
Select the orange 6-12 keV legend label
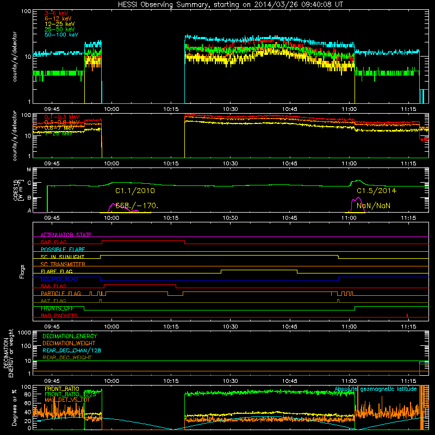tap(58, 18)
